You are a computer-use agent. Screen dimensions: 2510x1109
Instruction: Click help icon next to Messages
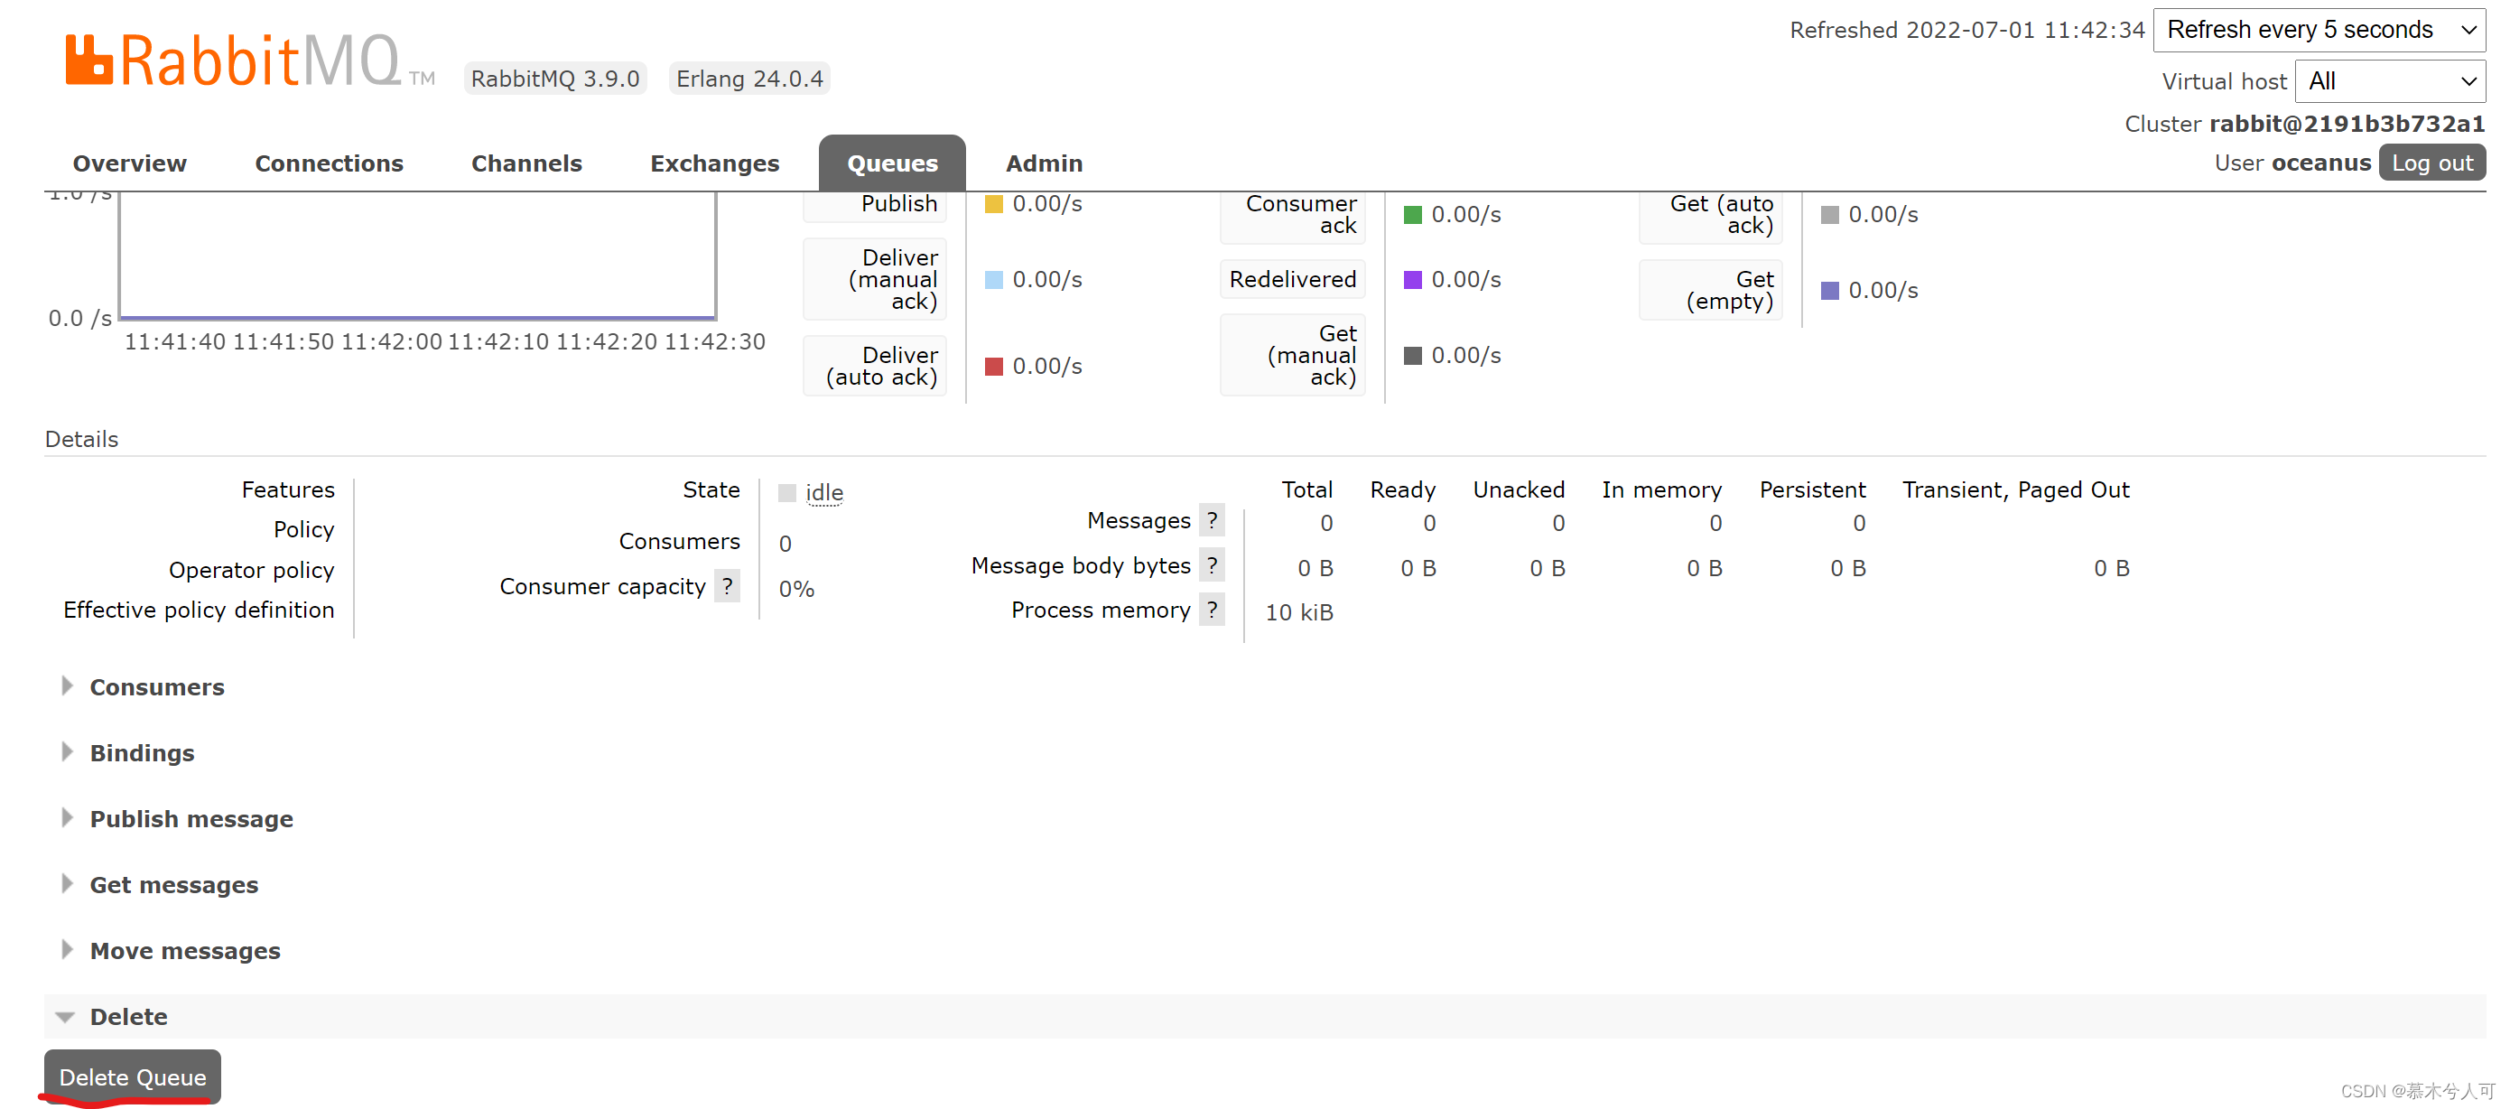tap(1211, 520)
